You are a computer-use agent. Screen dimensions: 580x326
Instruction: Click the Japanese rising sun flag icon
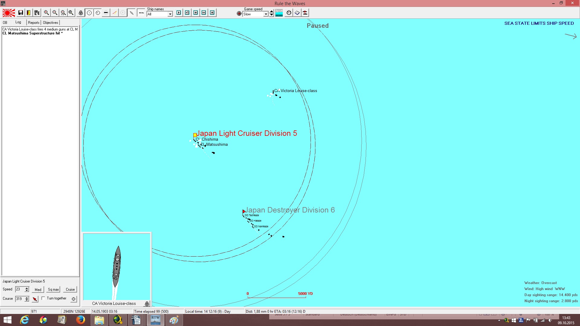pyautogui.click(x=9, y=13)
